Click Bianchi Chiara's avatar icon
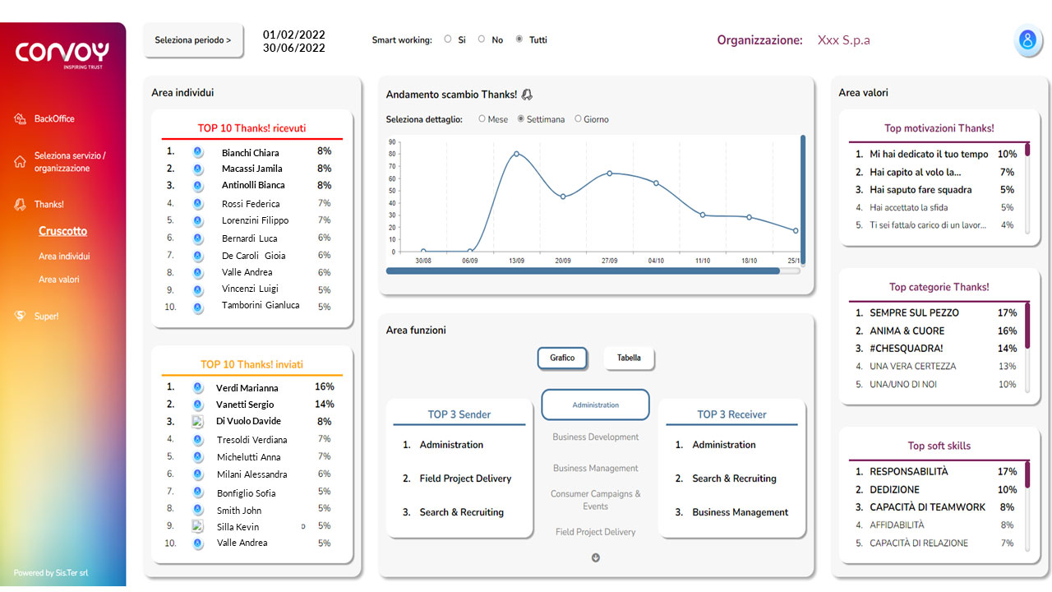1052x592 pixels. point(197,152)
